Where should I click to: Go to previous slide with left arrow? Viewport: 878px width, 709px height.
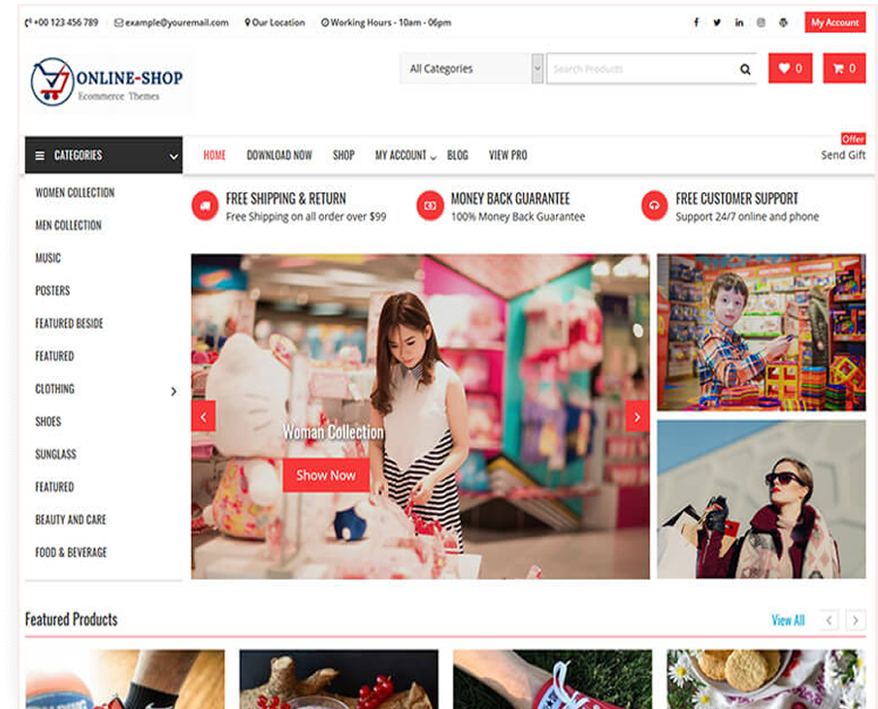(x=204, y=416)
